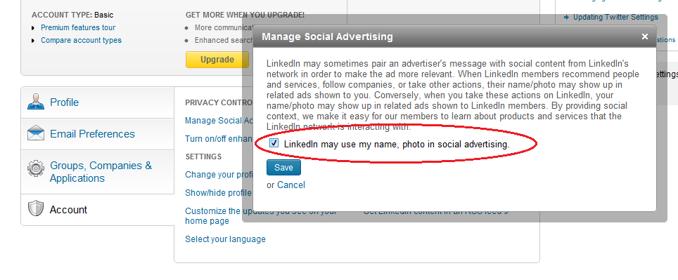Click the Groups gear icon

(36, 168)
